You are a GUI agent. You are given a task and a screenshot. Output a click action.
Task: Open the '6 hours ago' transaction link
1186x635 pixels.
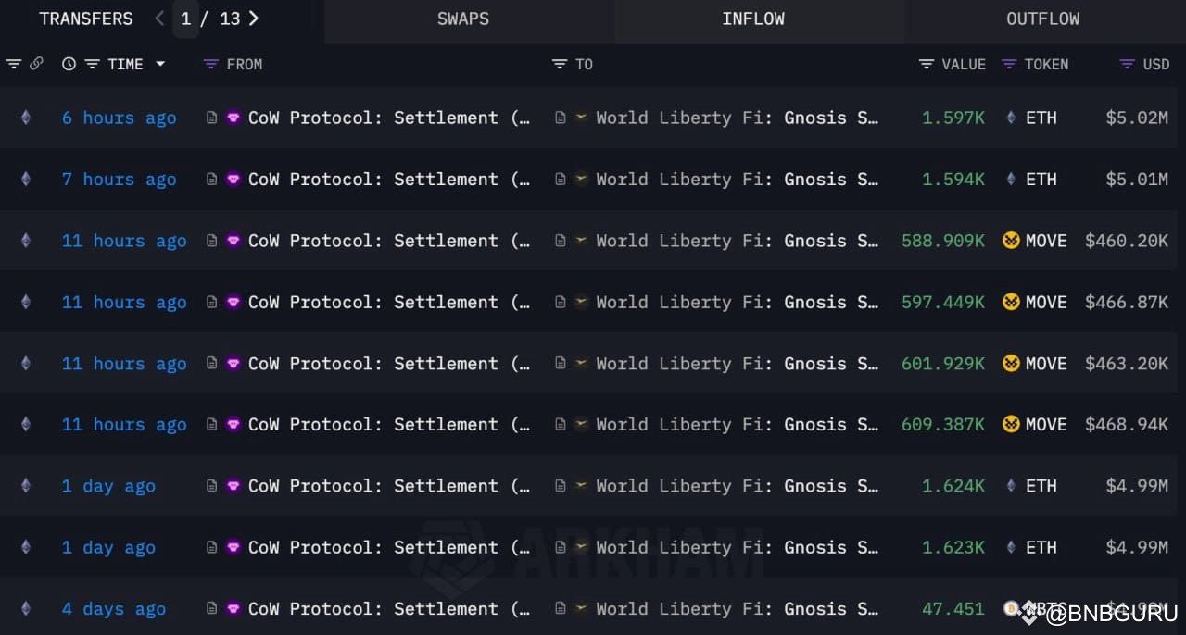click(x=119, y=118)
